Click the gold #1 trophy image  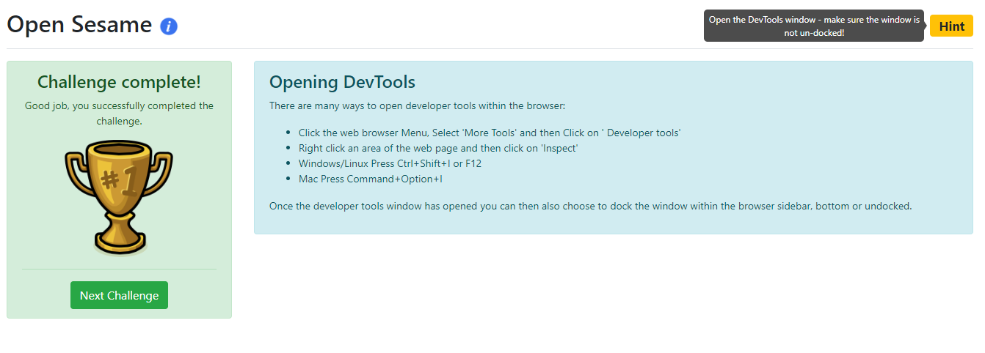[119, 195]
